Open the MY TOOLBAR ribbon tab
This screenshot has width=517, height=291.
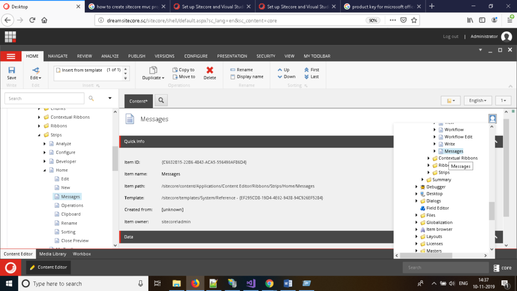coord(317,56)
